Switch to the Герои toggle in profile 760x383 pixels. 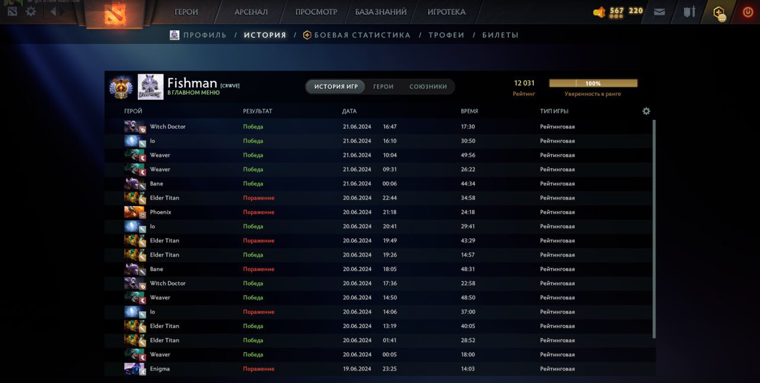pos(383,87)
